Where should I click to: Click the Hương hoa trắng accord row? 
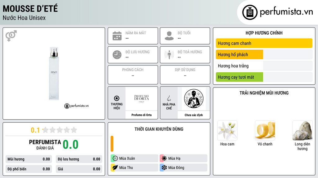pyautogui.click(x=264, y=66)
